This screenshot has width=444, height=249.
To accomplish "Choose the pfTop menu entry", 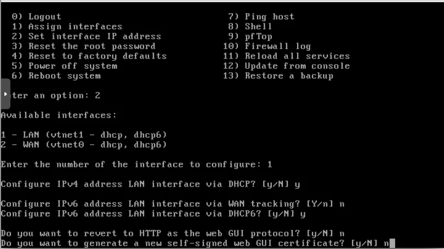I will click(258, 37).
